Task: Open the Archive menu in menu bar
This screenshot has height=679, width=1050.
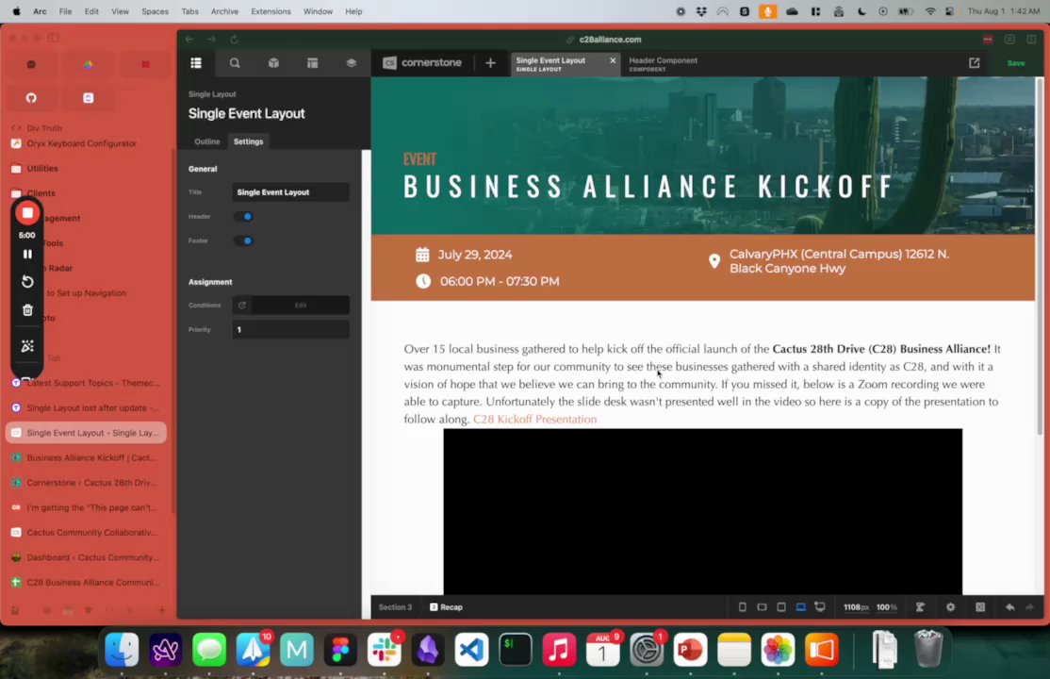Action: click(x=224, y=11)
